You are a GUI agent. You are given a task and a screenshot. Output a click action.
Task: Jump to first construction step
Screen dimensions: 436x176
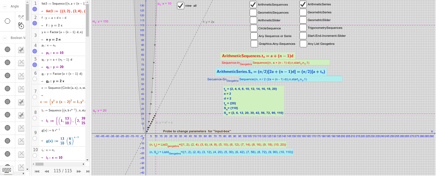37,171
